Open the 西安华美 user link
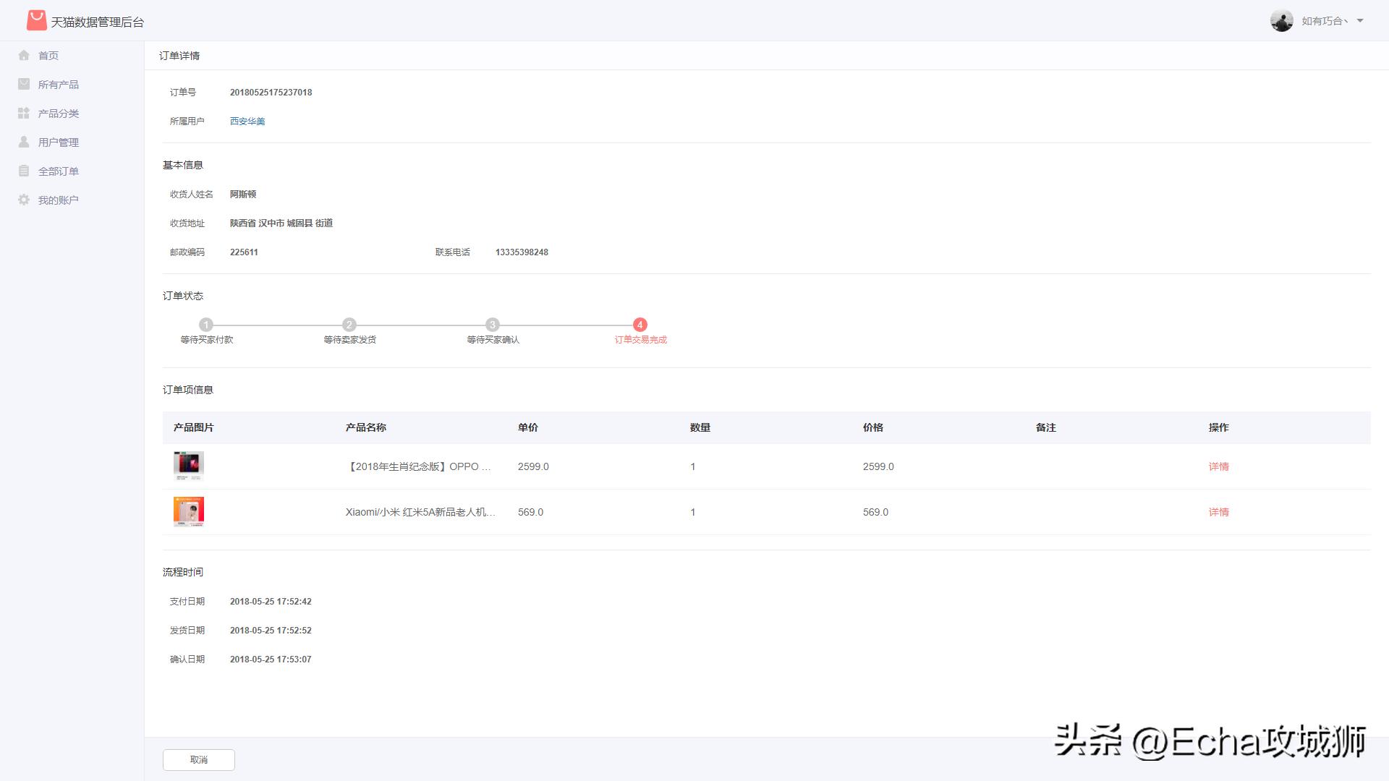Image resolution: width=1389 pixels, height=781 pixels. tap(247, 121)
